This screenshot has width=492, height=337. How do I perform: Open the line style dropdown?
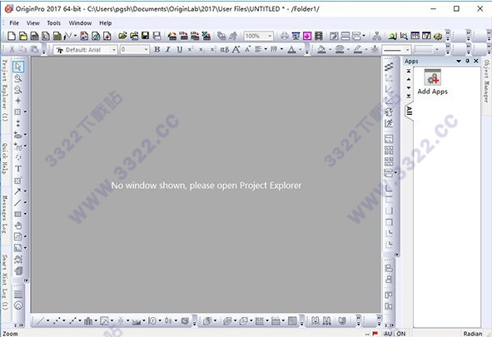tap(407, 50)
